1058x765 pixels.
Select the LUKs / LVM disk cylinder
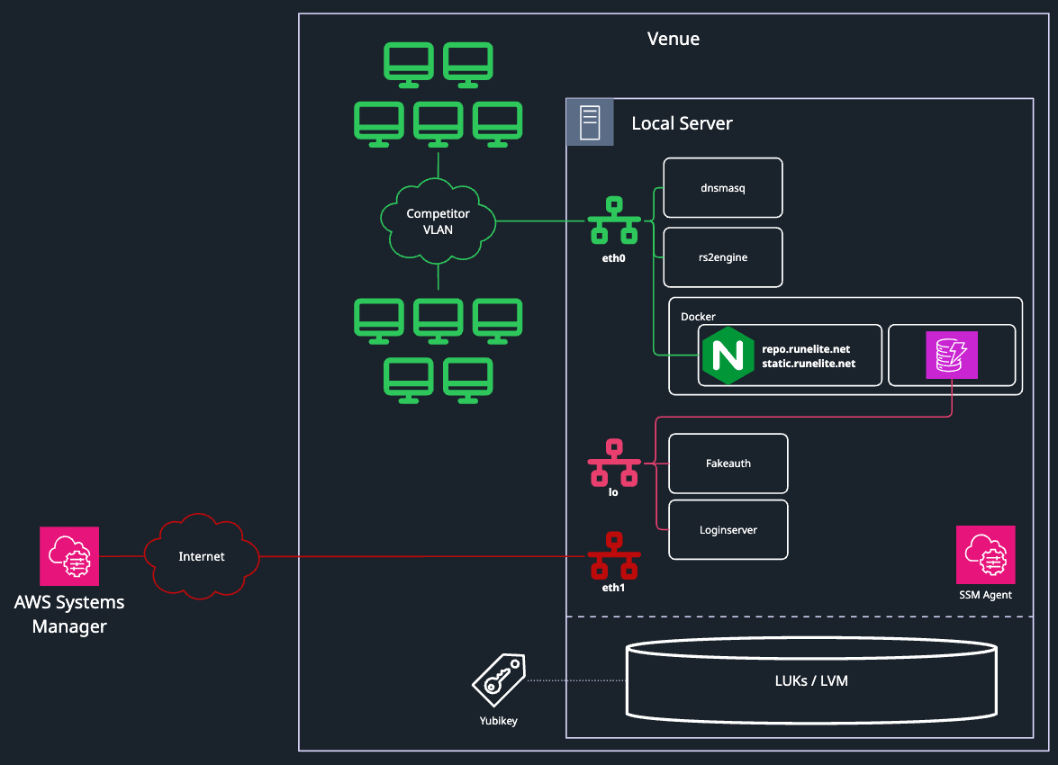[811, 680]
